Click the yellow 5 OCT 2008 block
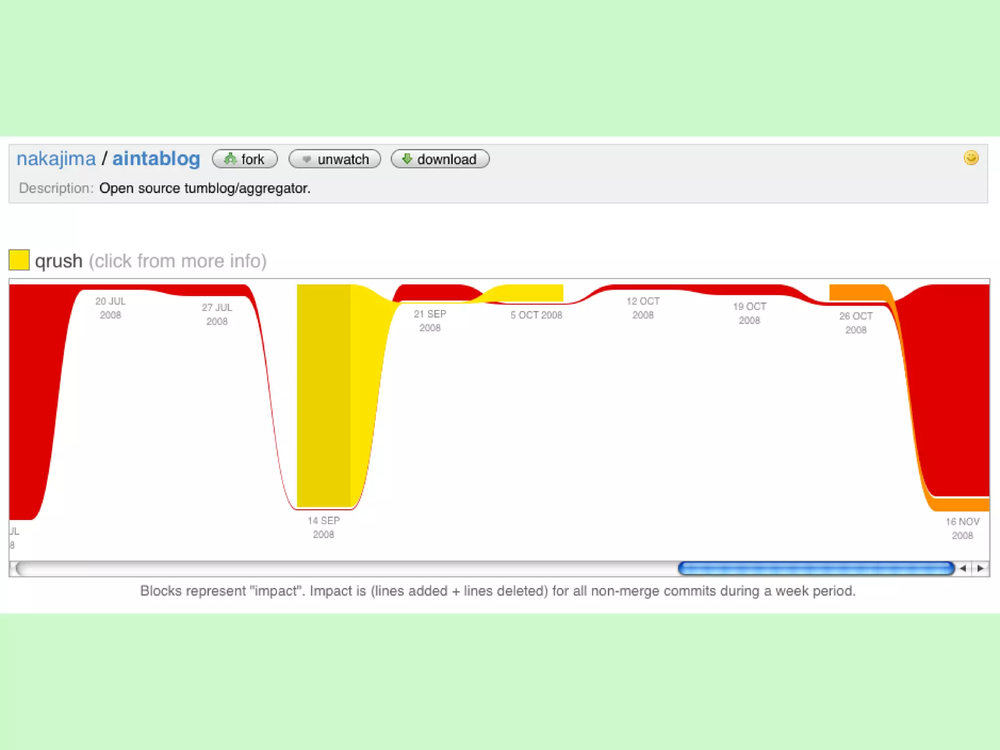 point(532,292)
